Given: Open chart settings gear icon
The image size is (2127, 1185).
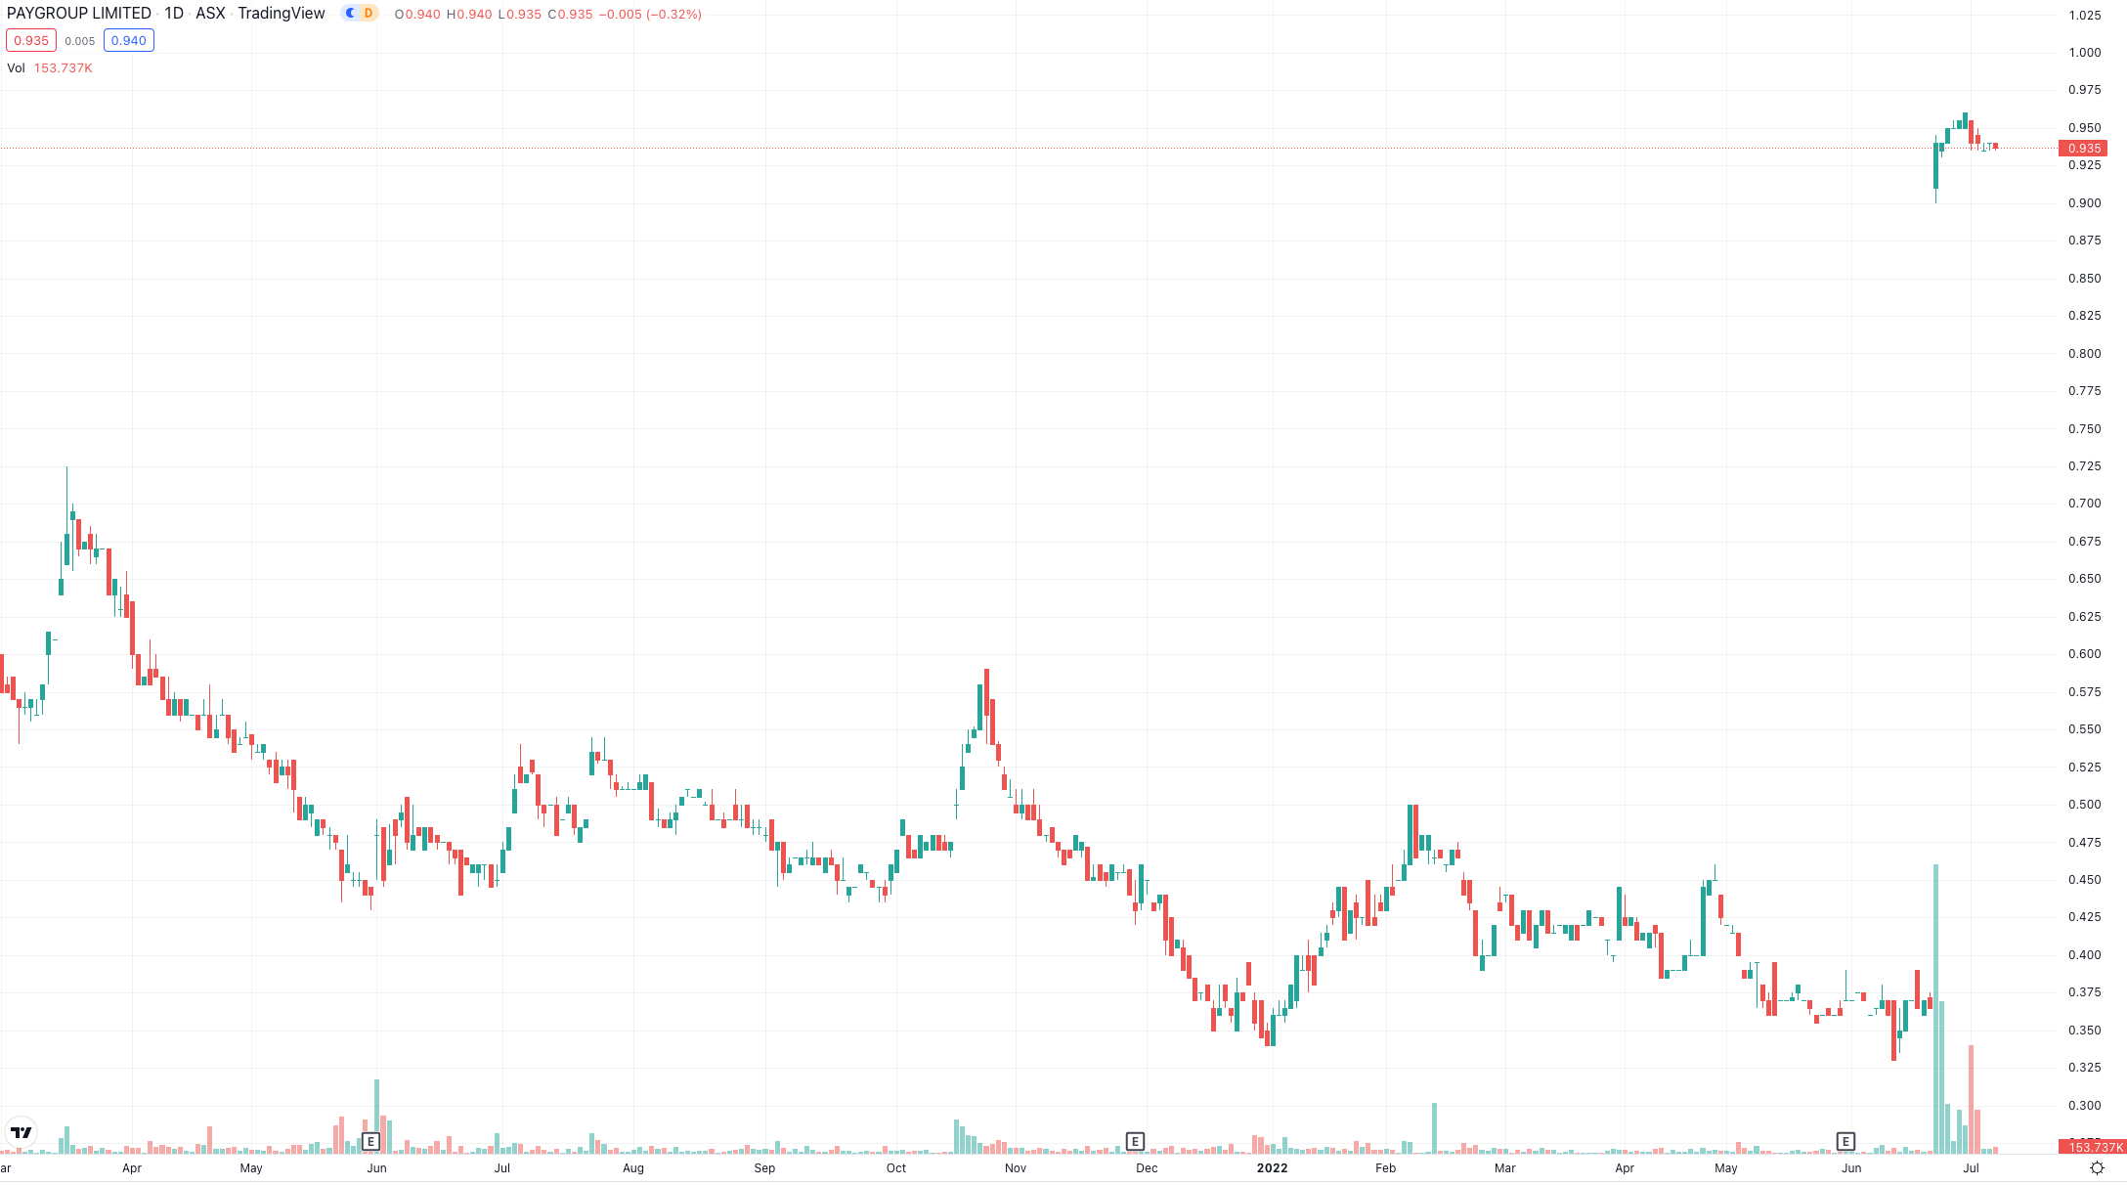Looking at the screenshot, I should 2097,1168.
